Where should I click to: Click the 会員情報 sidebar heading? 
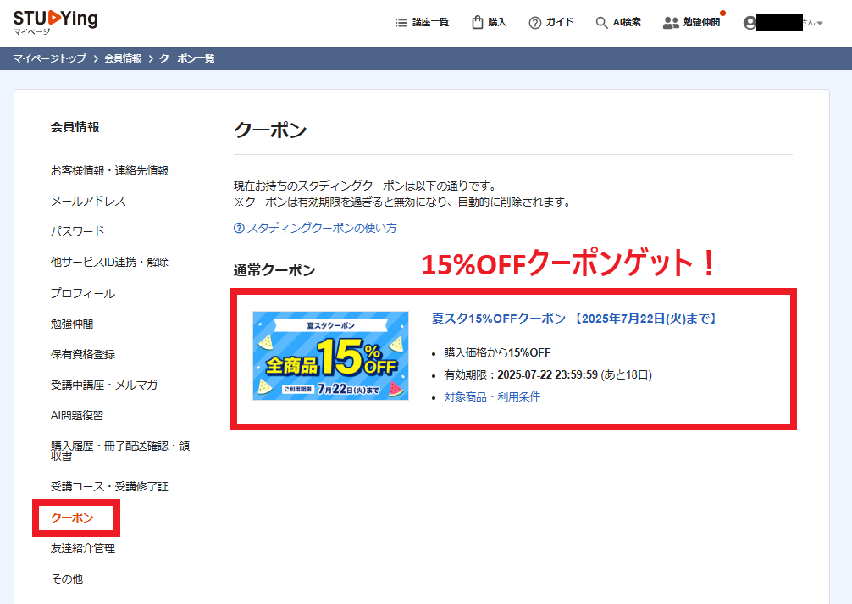pos(75,127)
